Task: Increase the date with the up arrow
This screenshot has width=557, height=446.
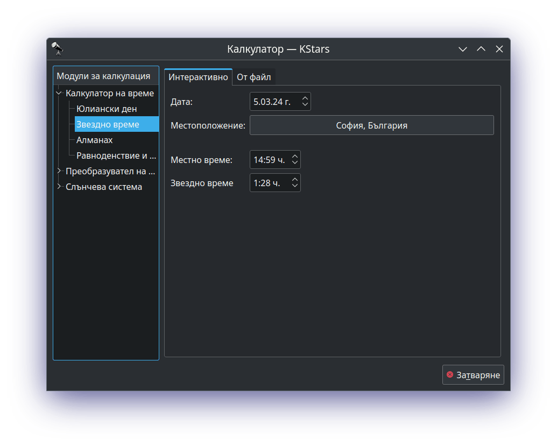Action: pos(305,98)
